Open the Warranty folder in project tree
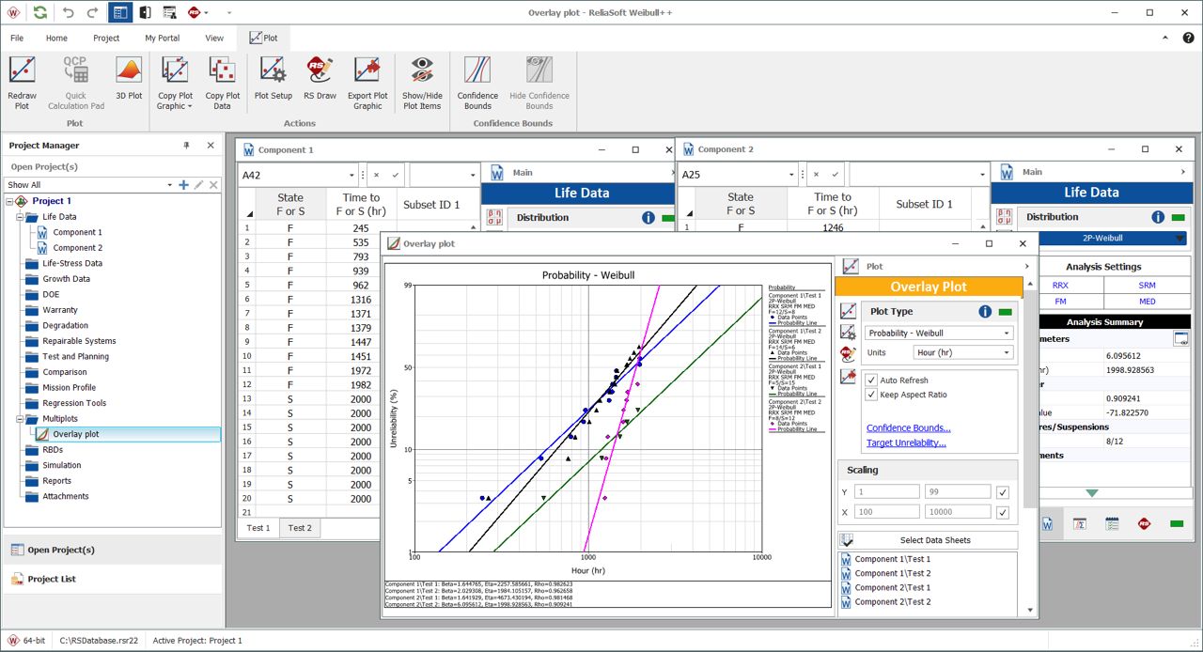 pos(60,310)
